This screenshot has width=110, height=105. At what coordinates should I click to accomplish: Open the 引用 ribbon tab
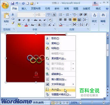click(x=47, y=9)
